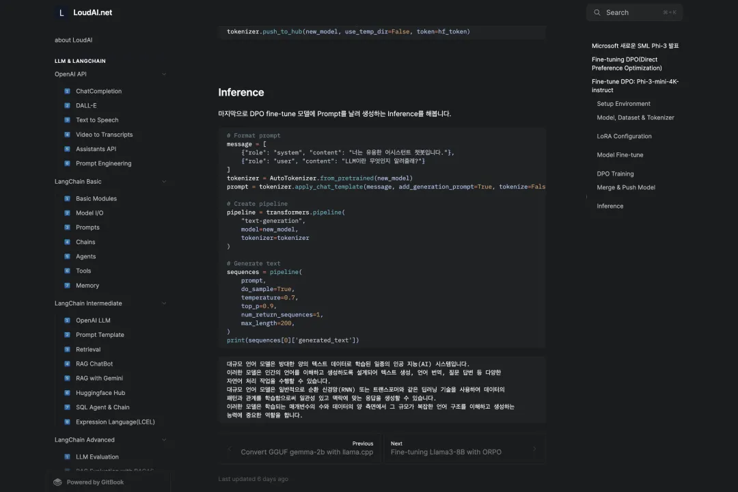Click the Previous page arrow icon

(x=230, y=448)
